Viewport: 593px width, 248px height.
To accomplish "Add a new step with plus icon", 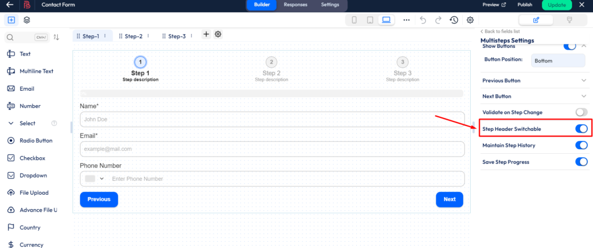I will click(206, 34).
